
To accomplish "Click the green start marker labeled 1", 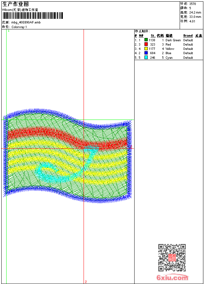I will point(9,31).
